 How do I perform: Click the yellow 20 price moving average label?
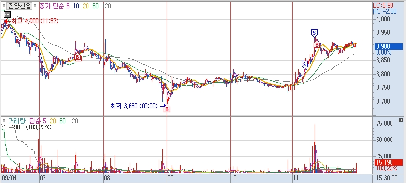[x=86, y=6]
